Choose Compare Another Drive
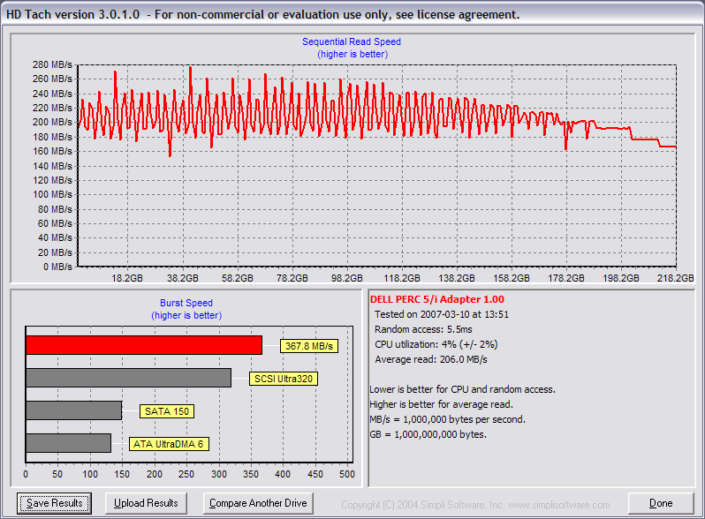 (258, 503)
